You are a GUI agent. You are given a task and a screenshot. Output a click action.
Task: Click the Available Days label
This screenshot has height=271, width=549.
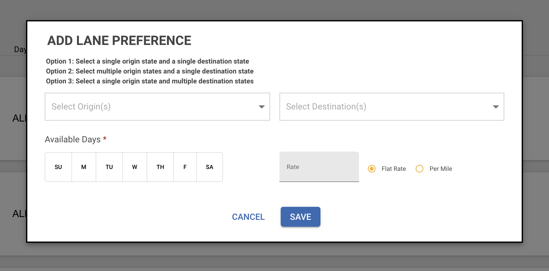pyautogui.click(x=73, y=140)
